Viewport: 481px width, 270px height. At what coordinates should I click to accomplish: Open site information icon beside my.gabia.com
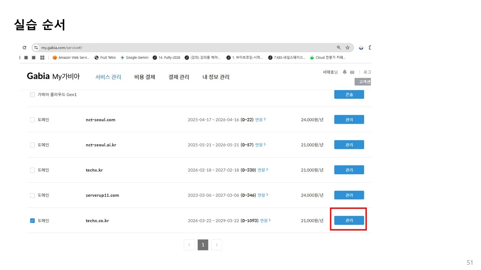(36, 48)
